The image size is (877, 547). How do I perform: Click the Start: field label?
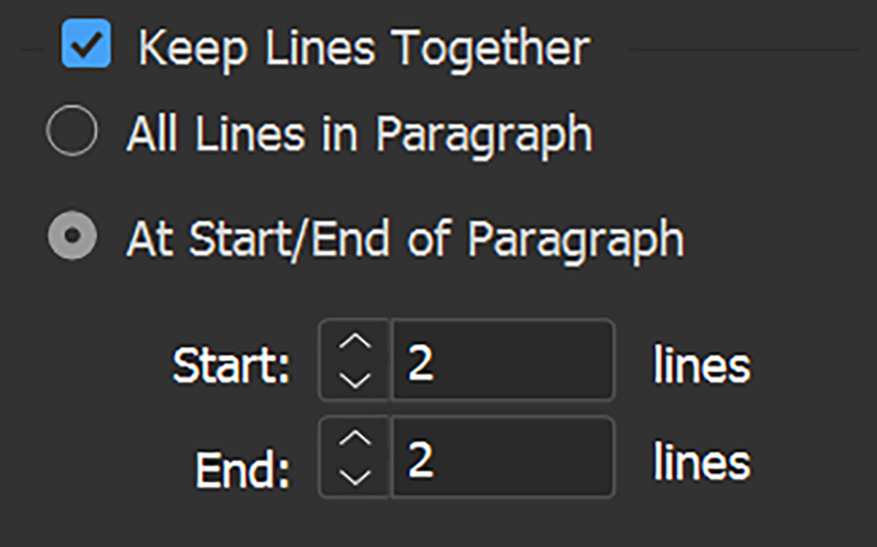[x=232, y=366]
